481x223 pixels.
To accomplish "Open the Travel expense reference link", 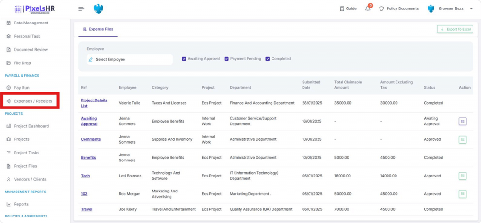I will (86, 209).
